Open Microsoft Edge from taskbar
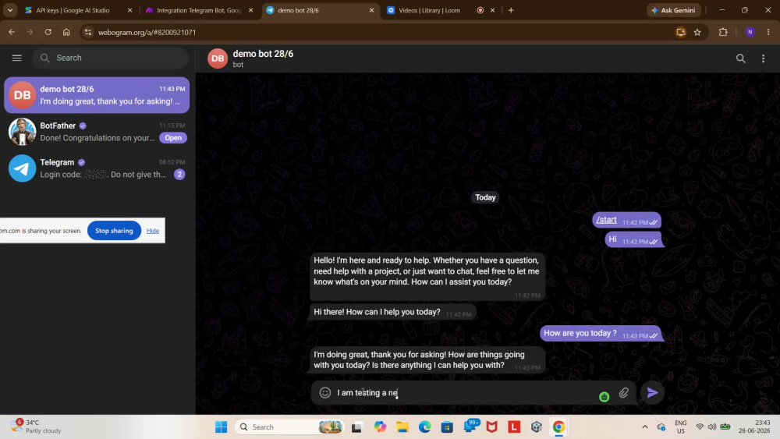This screenshot has width=780, height=439. tap(425, 427)
